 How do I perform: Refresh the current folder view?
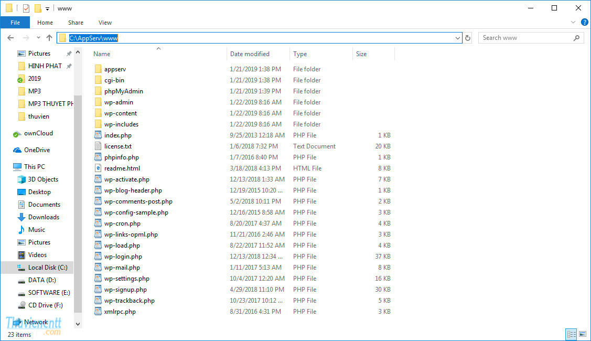pos(468,38)
